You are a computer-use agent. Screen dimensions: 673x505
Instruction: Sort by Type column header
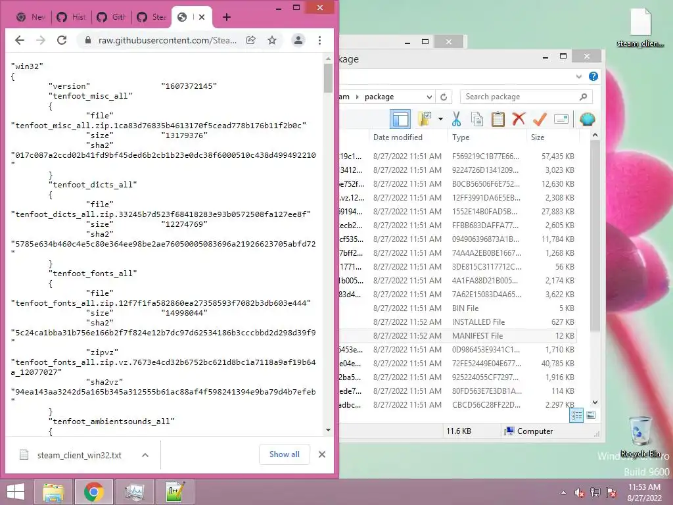pos(461,137)
